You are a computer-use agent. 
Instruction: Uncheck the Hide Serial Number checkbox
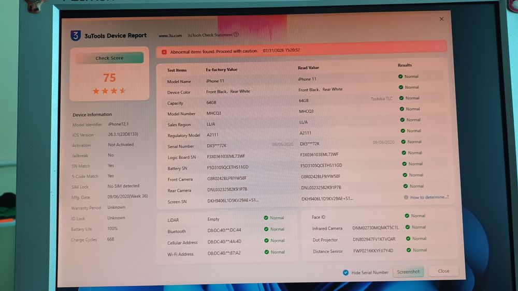(x=346, y=272)
